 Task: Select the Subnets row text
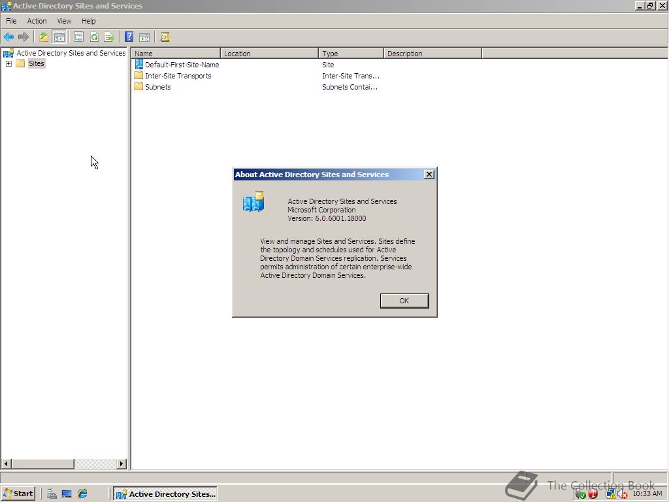point(158,87)
